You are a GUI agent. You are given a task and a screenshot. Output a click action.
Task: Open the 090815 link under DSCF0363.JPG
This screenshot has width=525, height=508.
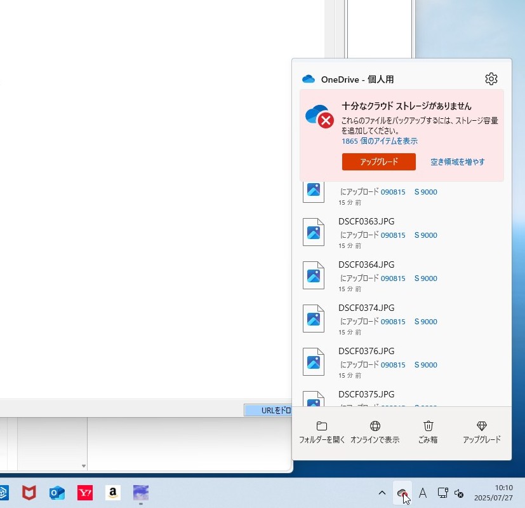click(x=393, y=235)
